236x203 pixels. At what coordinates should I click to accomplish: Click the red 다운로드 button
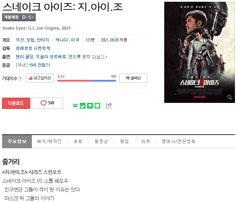tap(16, 103)
